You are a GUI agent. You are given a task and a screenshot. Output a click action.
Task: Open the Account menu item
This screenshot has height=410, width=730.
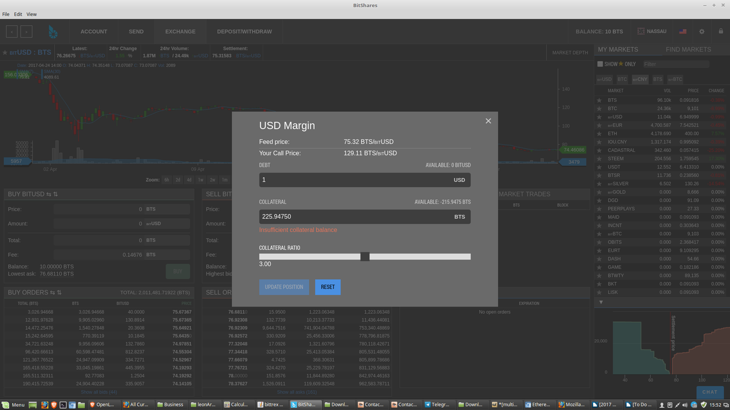(94, 32)
